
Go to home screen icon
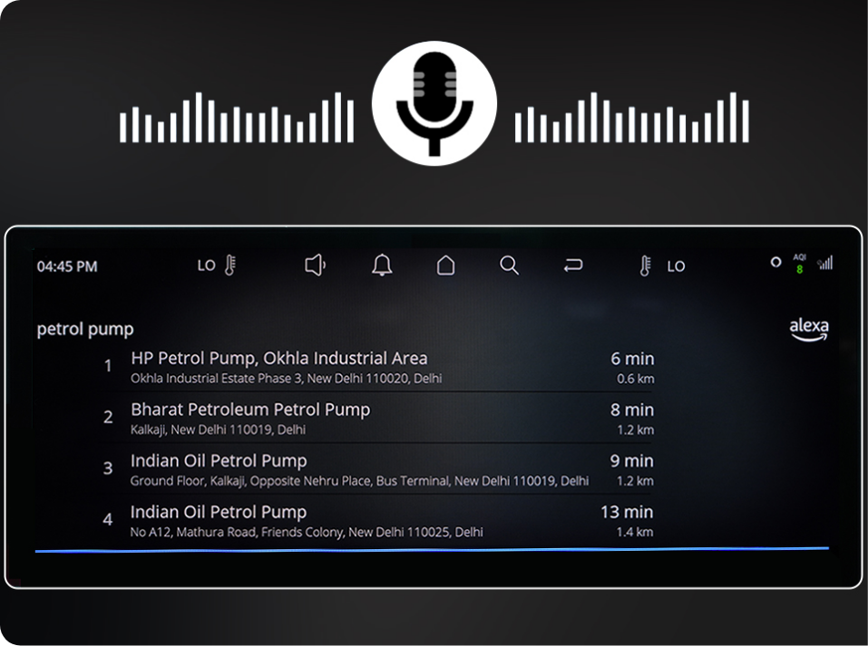coord(445,265)
